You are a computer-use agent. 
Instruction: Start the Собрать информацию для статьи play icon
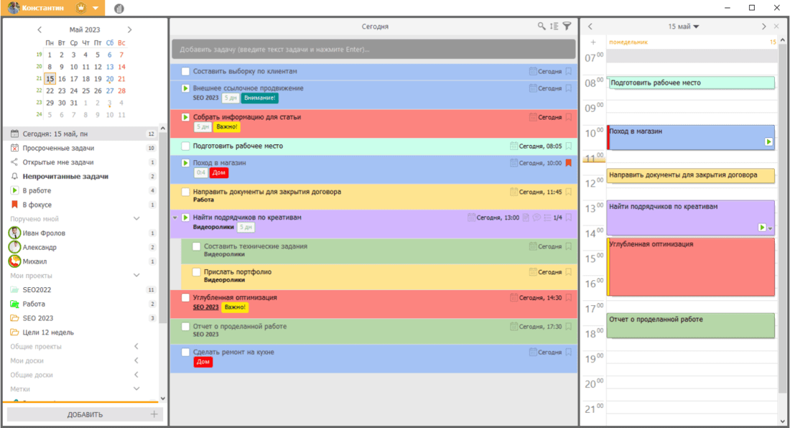pos(185,117)
